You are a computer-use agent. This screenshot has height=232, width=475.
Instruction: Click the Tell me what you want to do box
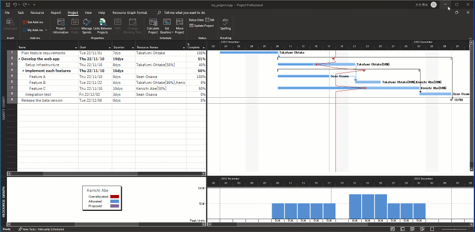184,12
